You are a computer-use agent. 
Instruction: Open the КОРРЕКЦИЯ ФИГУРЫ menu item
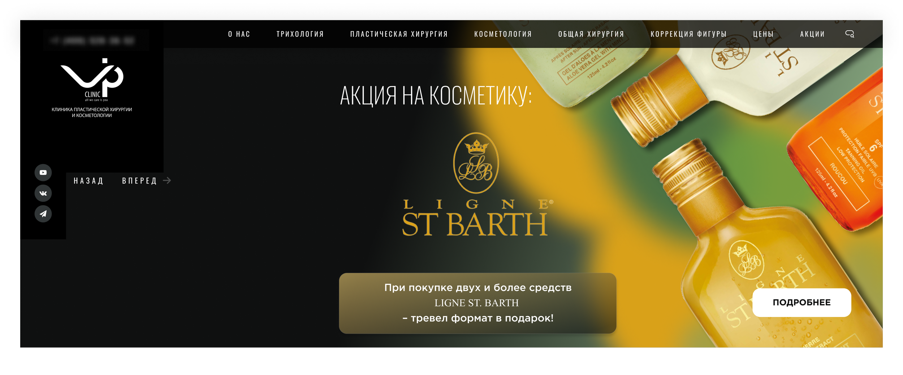click(689, 34)
